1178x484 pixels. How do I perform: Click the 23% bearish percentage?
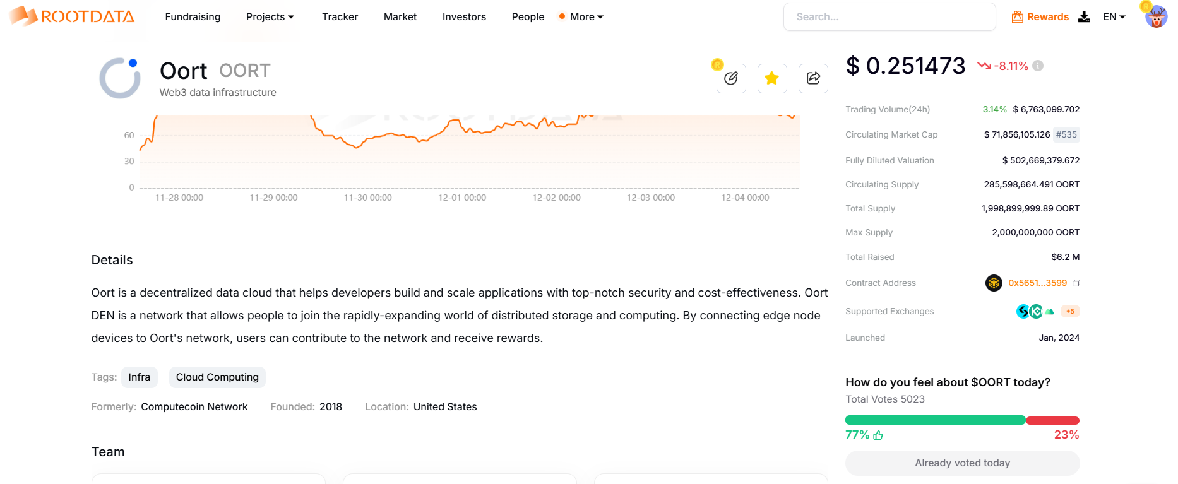tap(1066, 435)
